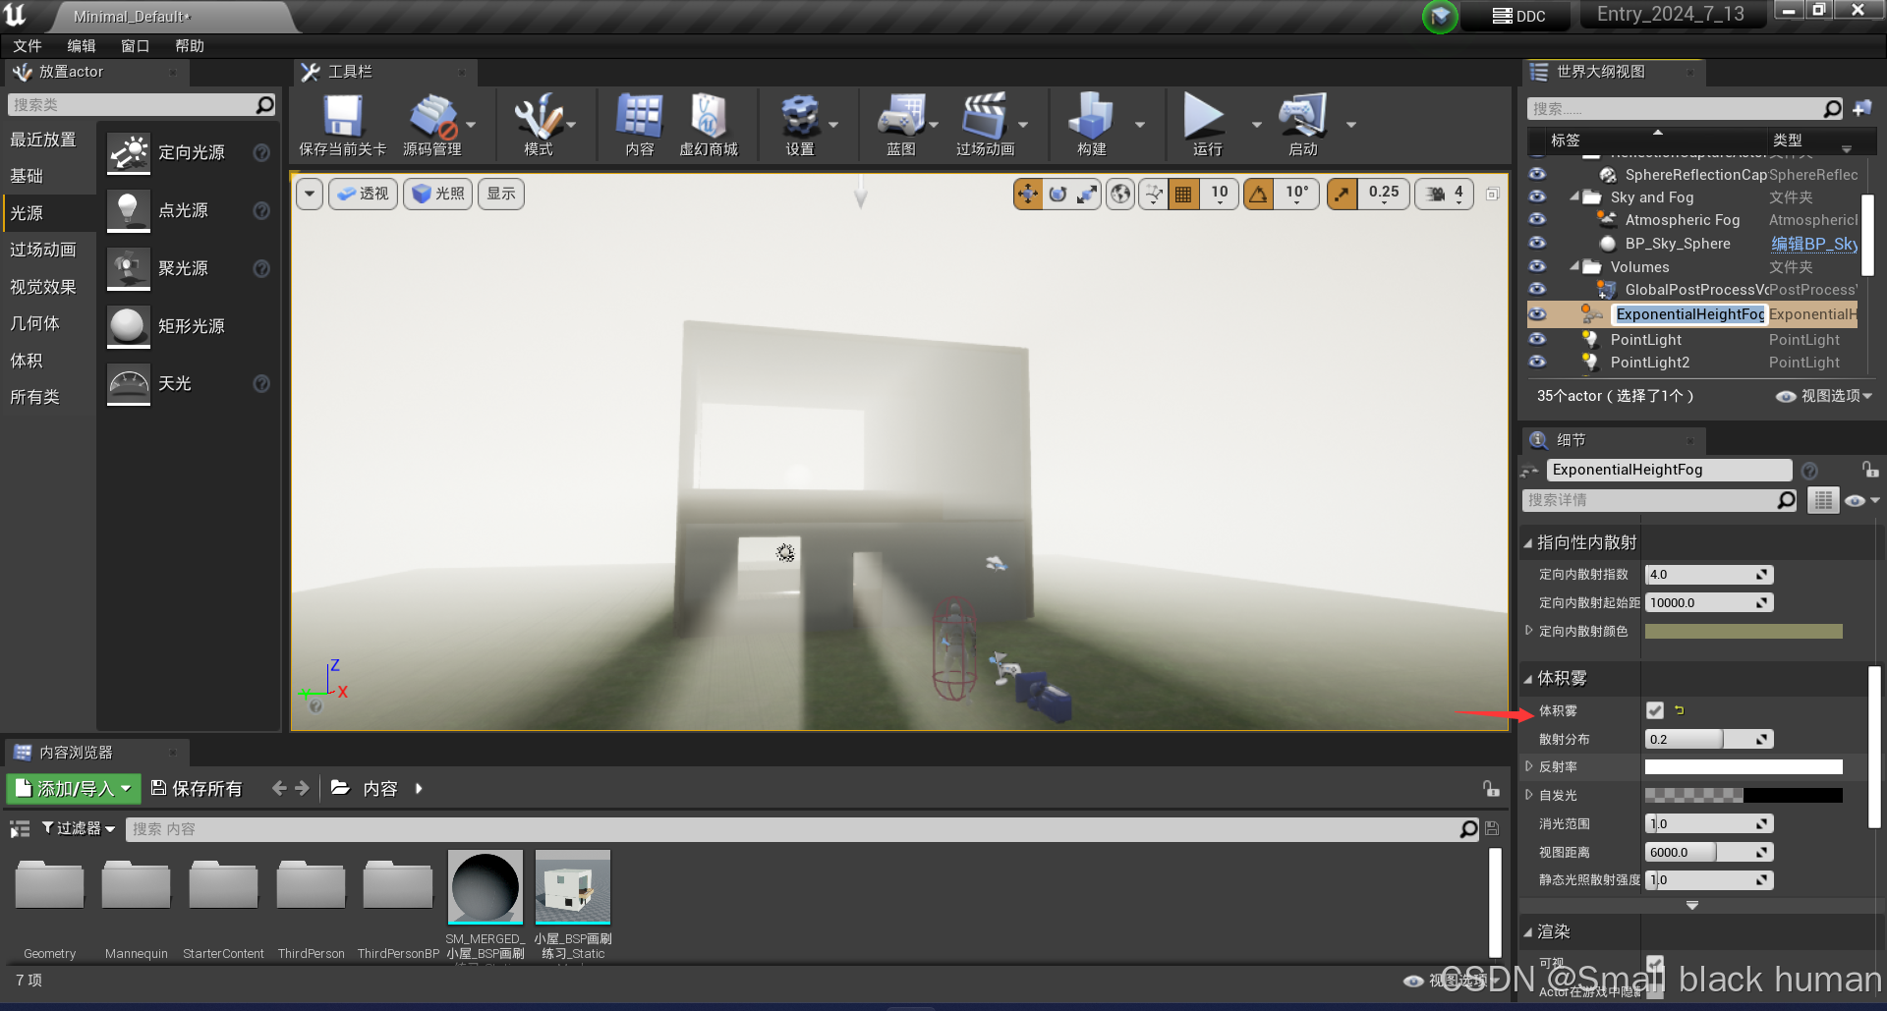Click the Albedo (反射率) white color swatch
1887x1011 pixels.
pos(1743,767)
